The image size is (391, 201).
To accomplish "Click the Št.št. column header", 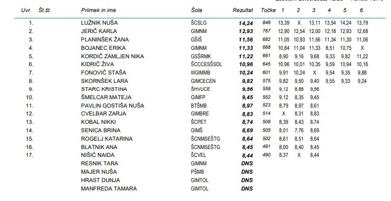I will [45, 10].
